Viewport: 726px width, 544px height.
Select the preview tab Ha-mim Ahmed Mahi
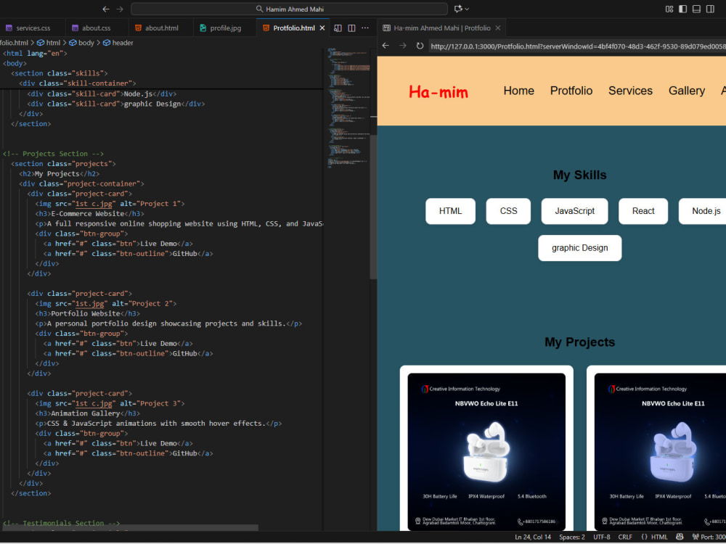441,28
